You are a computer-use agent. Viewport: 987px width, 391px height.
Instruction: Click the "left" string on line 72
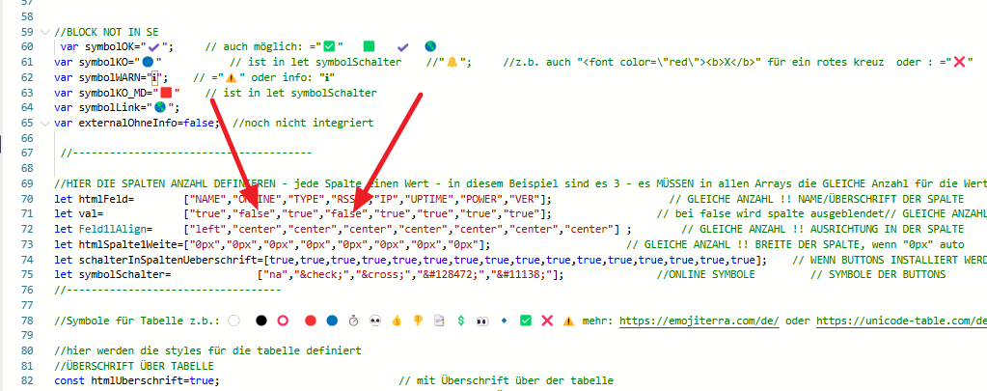click(x=207, y=229)
